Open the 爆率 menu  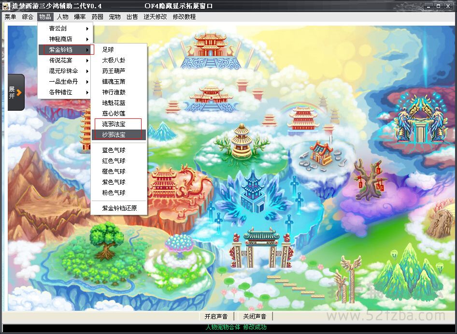tap(80, 17)
